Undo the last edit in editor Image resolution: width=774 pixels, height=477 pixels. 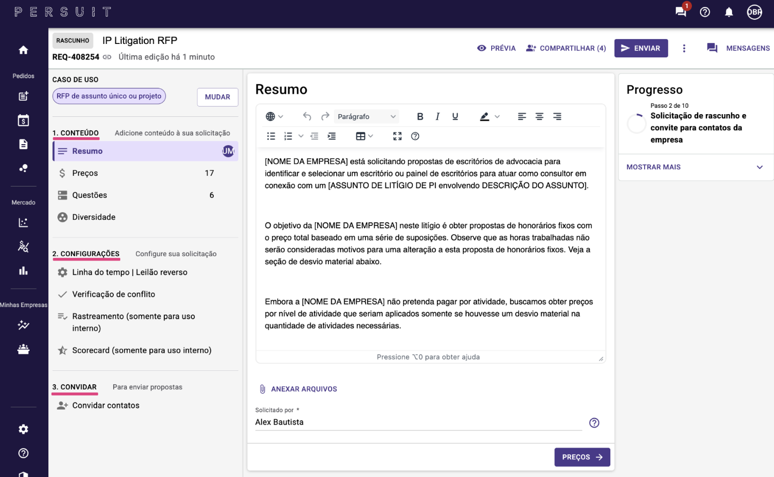[x=307, y=116]
